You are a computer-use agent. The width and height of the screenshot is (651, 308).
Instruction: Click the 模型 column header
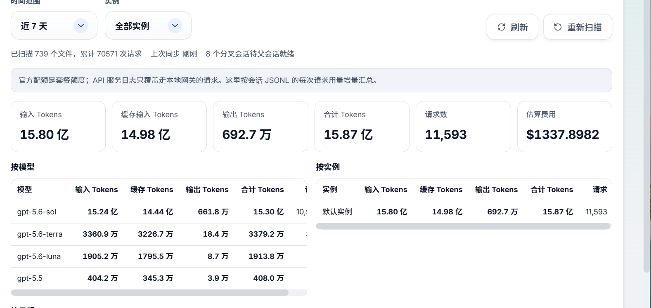point(25,190)
